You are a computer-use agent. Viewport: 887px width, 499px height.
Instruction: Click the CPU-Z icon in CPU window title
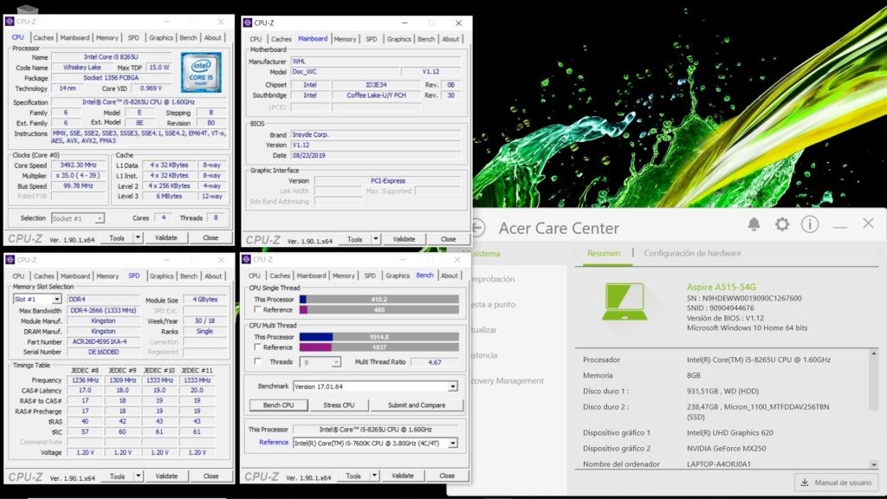click(10, 21)
